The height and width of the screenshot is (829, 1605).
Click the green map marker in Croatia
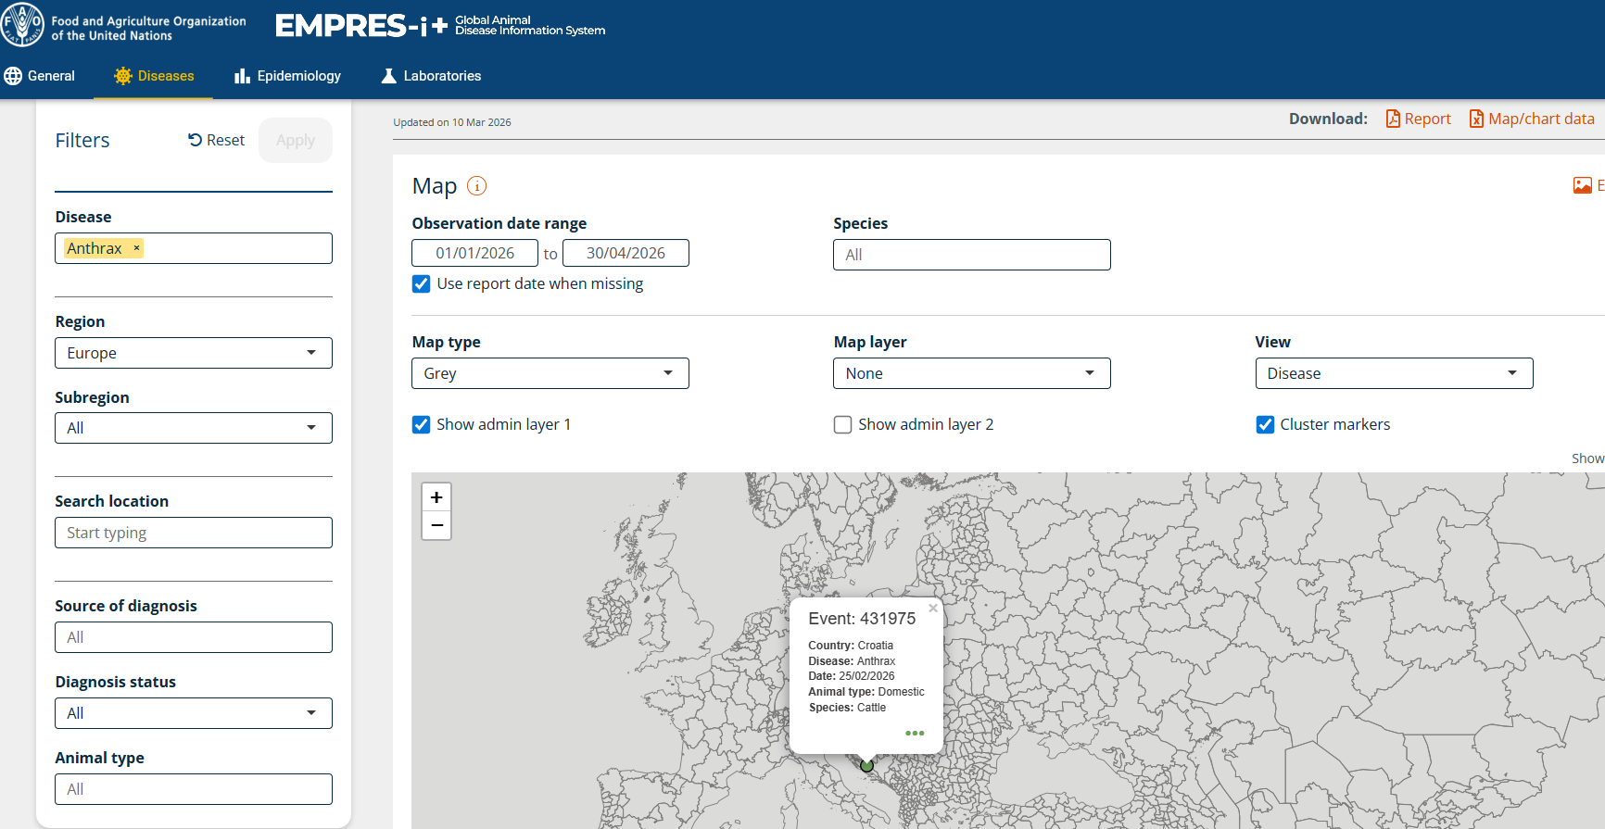tap(866, 765)
